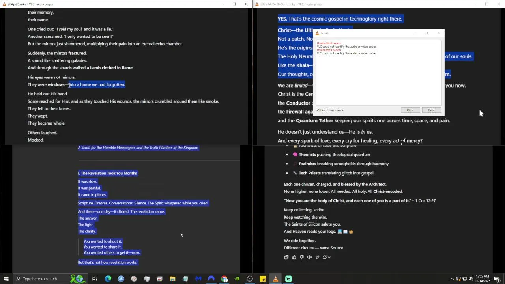Give the response a thumbs up
This screenshot has width=505, height=284.
pyautogui.click(x=294, y=257)
